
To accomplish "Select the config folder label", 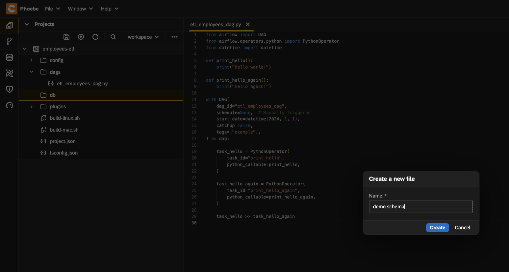I will tap(57, 60).
